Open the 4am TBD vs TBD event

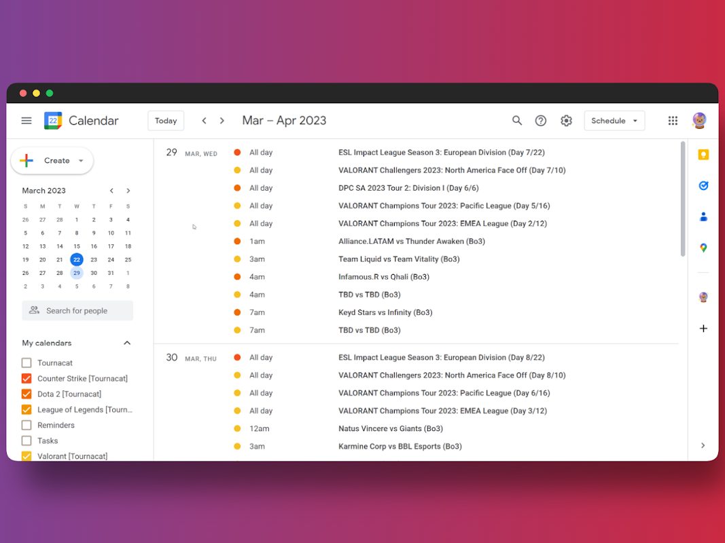click(x=370, y=295)
